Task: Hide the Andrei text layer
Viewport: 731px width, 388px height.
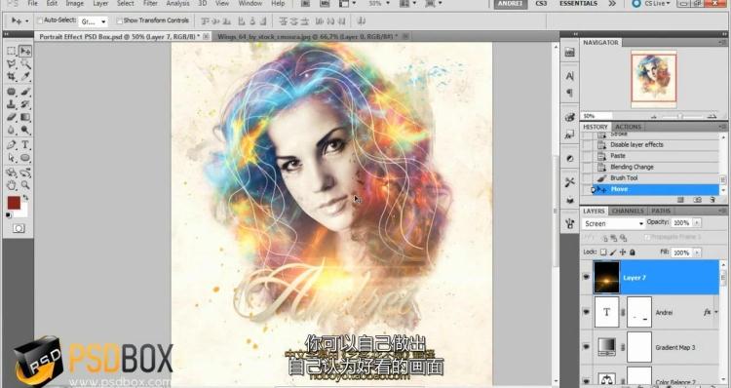Action: coord(586,312)
